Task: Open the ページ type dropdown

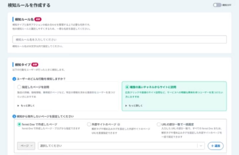Action: (x=26, y=146)
